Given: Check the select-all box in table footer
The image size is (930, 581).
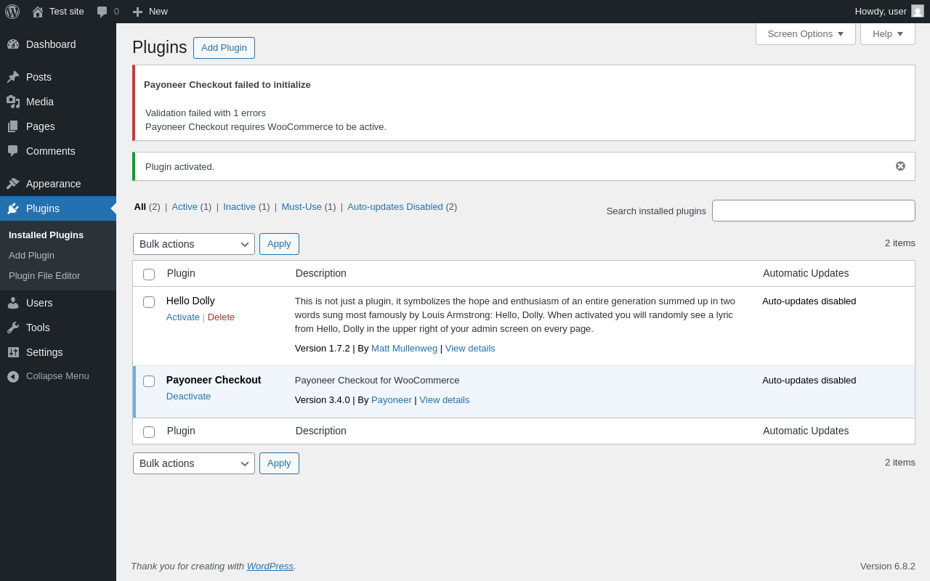Looking at the screenshot, I should [149, 432].
